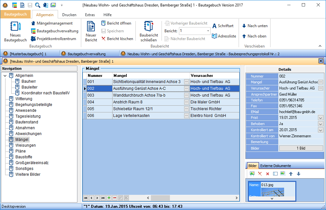Move image up with Bilder toolbar arrow
Viewport: 326px width, 210px height.
[x=291, y=174]
